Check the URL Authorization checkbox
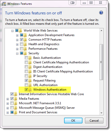This screenshot has width=112, height=132. point(26,85)
